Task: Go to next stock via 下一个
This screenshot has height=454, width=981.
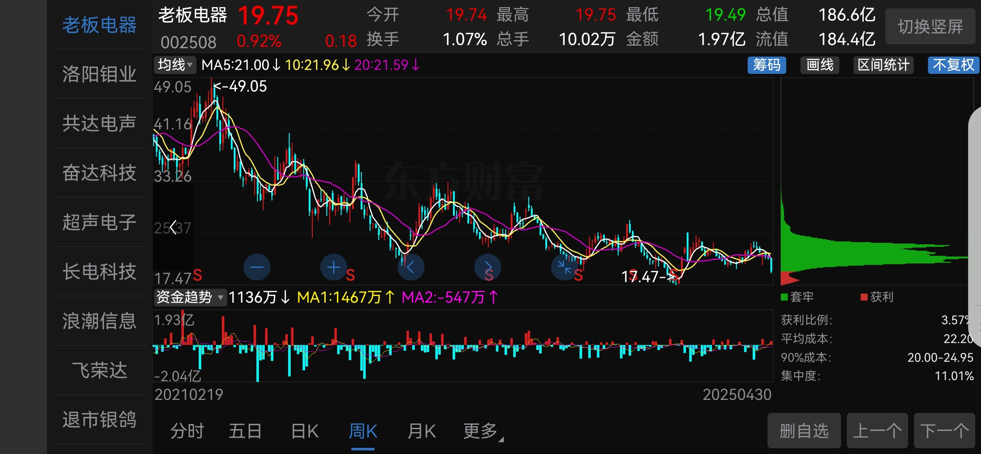Action: tap(945, 431)
